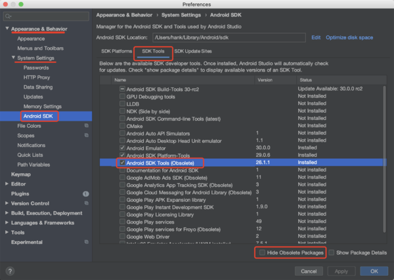Image resolution: width=394 pixels, height=280 pixels.
Task: Click the Apply button
Action: point(341,271)
